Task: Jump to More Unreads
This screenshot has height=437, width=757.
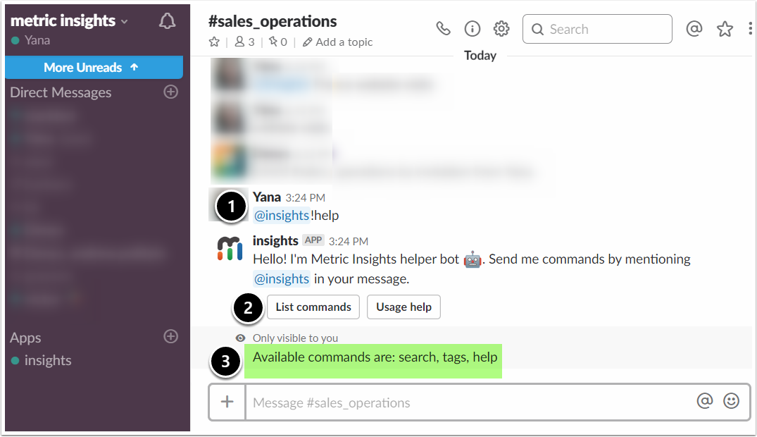Action: pyautogui.click(x=94, y=68)
